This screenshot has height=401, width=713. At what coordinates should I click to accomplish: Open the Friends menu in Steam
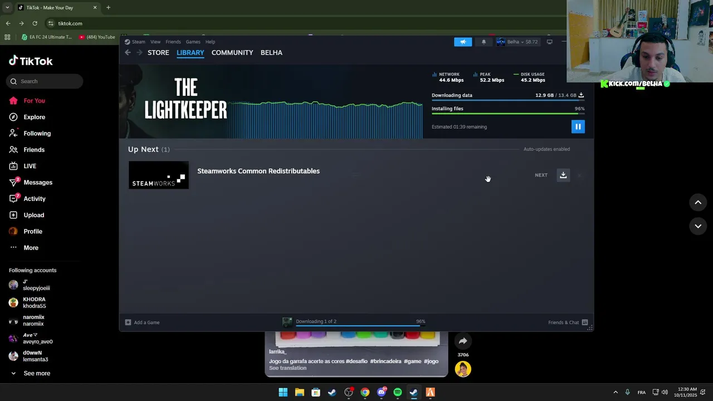click(x=173, y=42)
